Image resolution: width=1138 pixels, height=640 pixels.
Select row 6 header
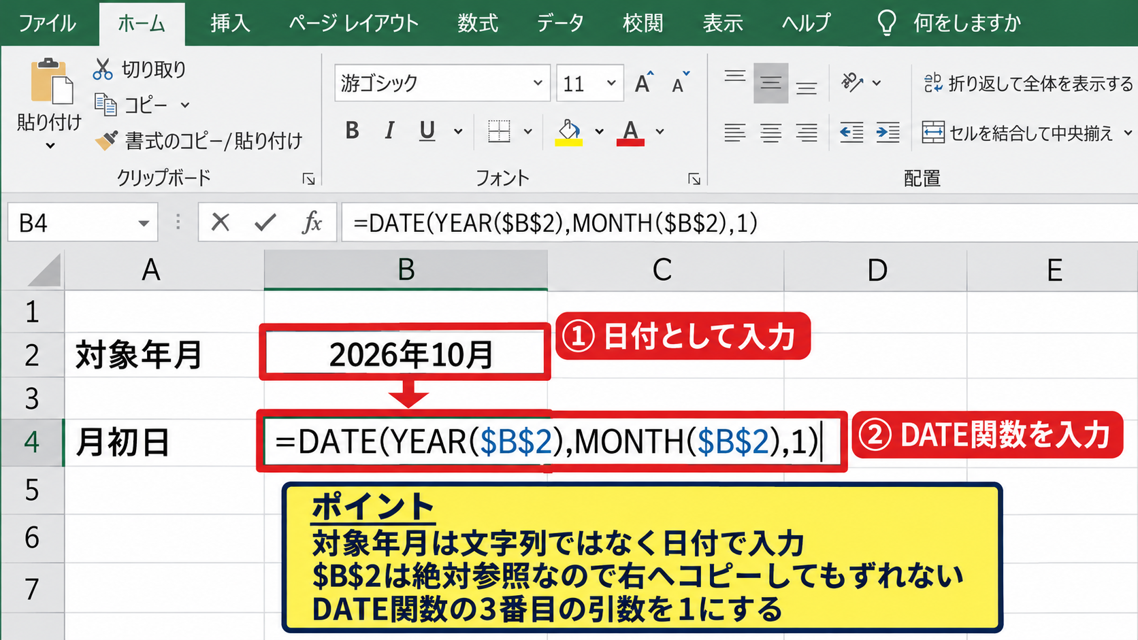[32, 537]
